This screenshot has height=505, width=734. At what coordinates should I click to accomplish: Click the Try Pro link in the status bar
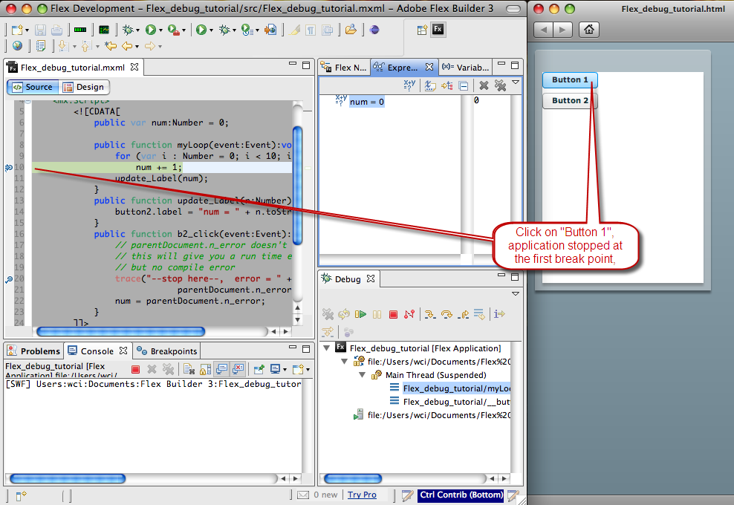pyautogui.click(x=363, y=495)
